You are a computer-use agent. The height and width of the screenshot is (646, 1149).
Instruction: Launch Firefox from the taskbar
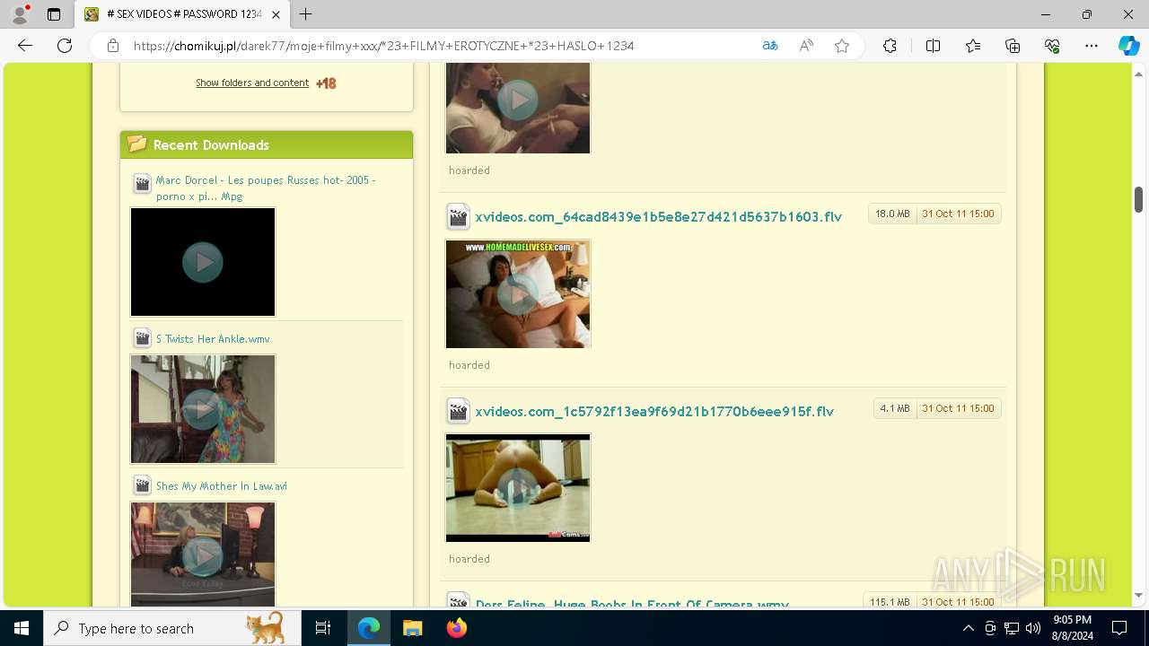(456, 628)
